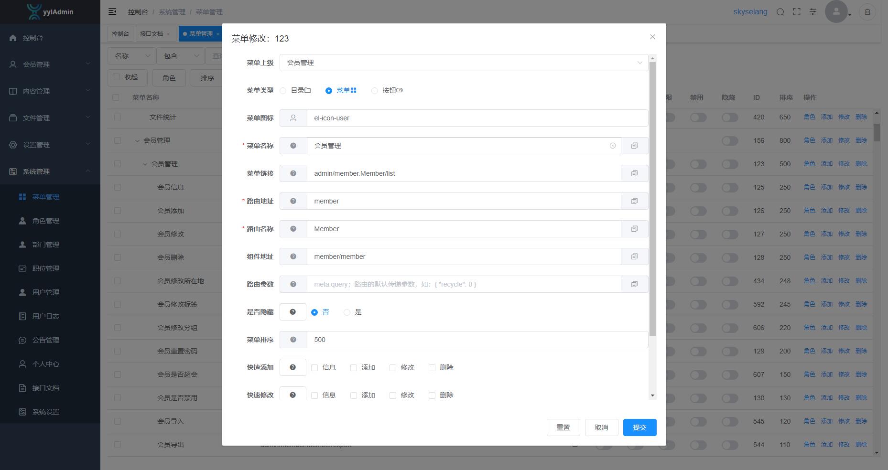Open 角色管理 from the sidebar menu
The width and height of the screenshot is (888, 470).
point(46,221)
